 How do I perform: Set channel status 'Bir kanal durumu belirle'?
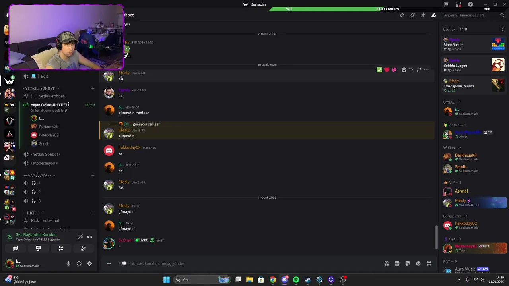tap(49, 110)
